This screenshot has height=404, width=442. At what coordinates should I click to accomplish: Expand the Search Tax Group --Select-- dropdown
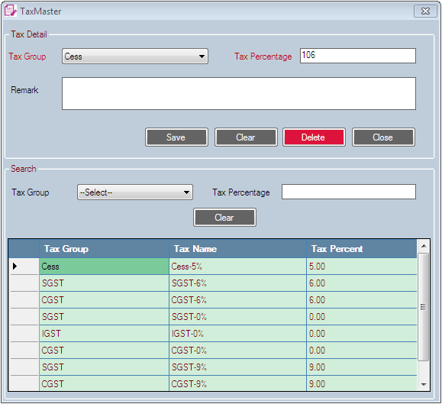(x=135, y=192)
